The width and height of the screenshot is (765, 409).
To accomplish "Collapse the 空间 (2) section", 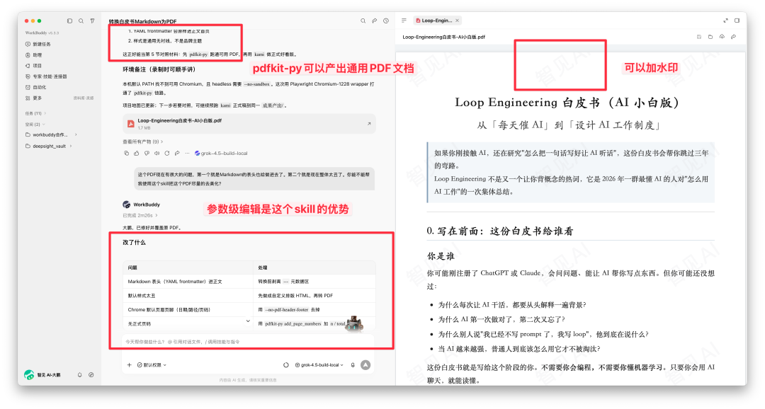I will pos(35,125).
